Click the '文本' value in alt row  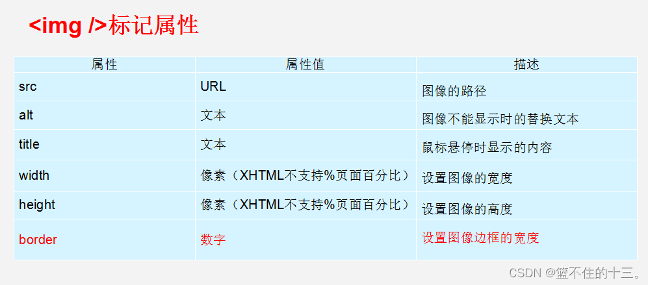305,116
